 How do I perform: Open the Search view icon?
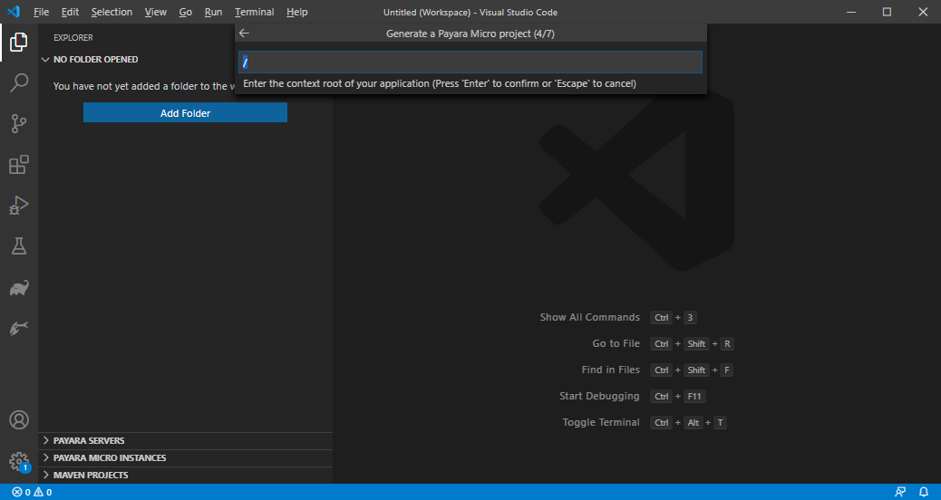click(x=18, y=83)
